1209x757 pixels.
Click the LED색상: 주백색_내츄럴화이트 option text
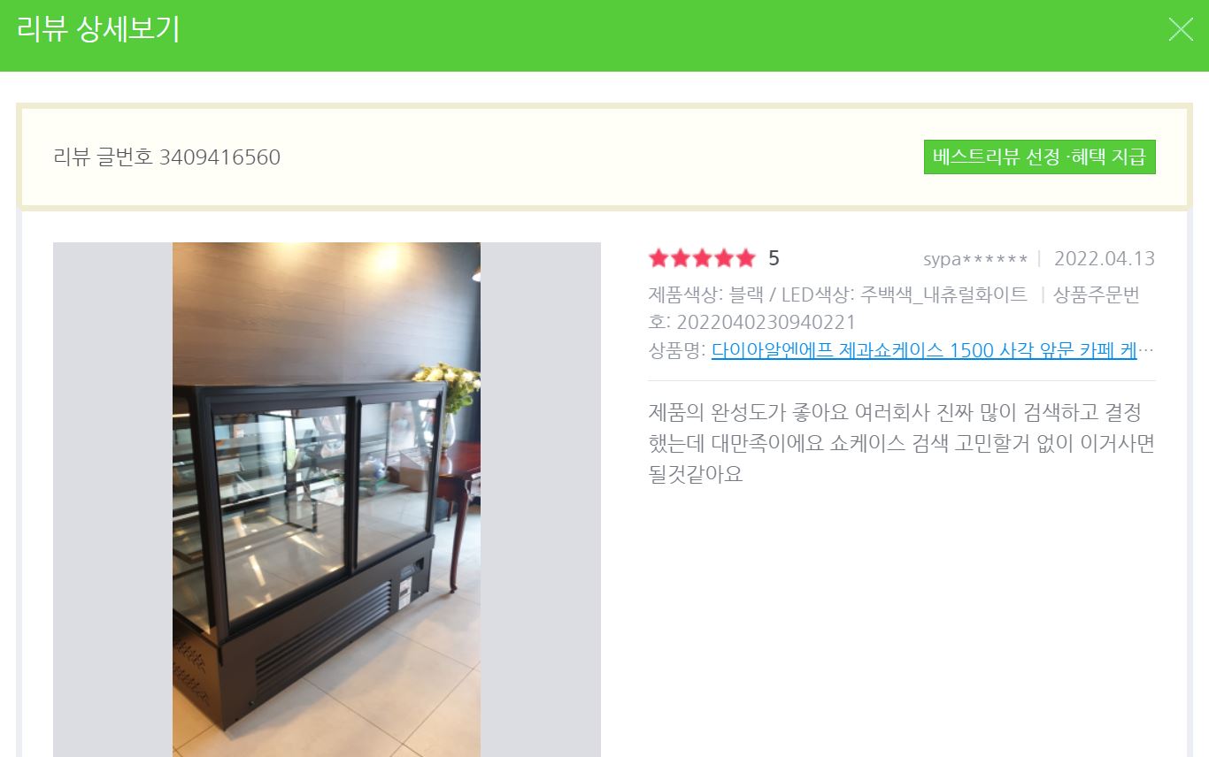tap(905, 294)
